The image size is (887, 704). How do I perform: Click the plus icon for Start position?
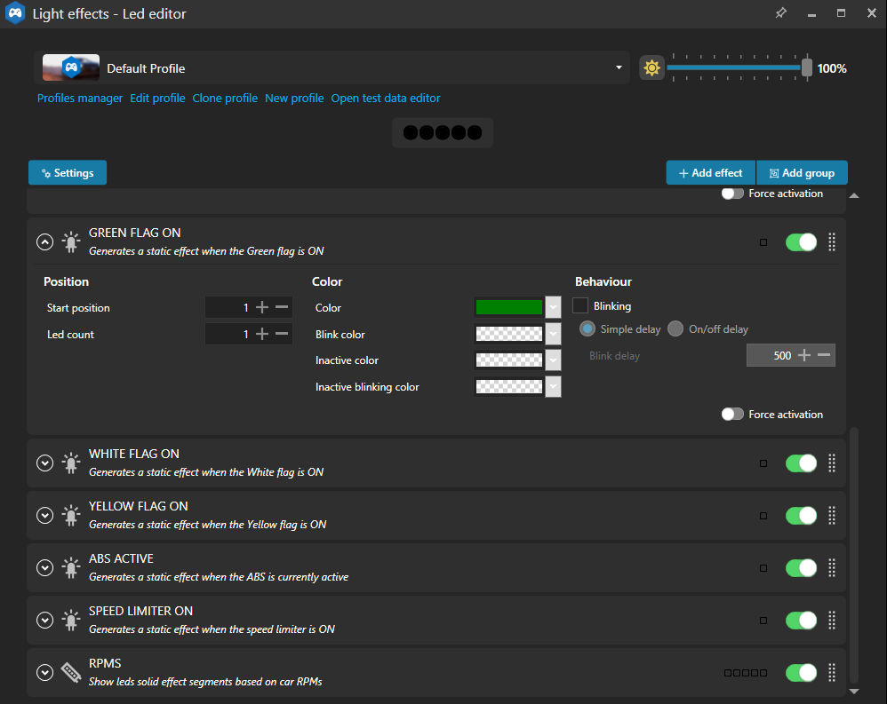(x=262, y=307)
